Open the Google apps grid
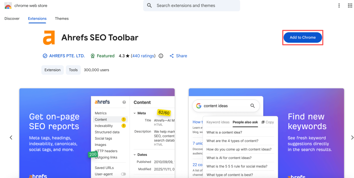Image resolution: width=354 pixels, height=178 pixels. (x=350, y=6)
